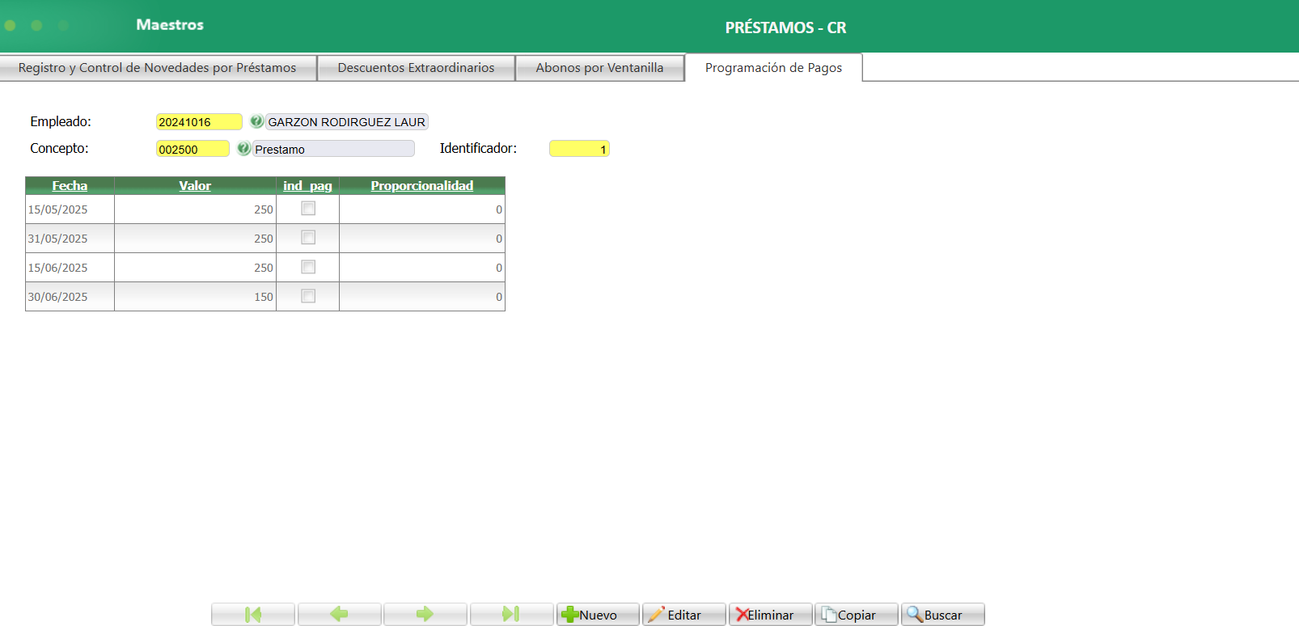Tick ind_pag checkbox for 31/05/2025
This screenshot has width=1299, height=626.
pos(308,238)
